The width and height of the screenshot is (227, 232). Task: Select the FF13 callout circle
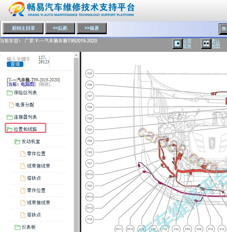pyautogui.click(x=90, y=197)
